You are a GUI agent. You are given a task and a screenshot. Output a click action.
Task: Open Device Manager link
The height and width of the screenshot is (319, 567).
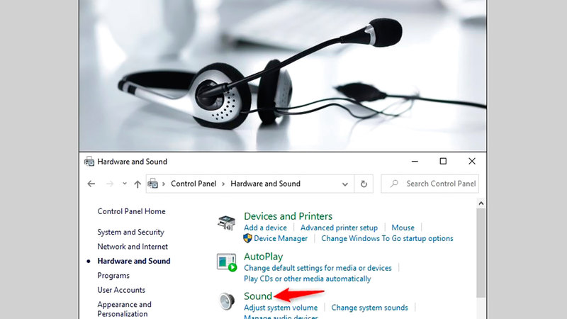pyautogui.click(x=281, y=238)
